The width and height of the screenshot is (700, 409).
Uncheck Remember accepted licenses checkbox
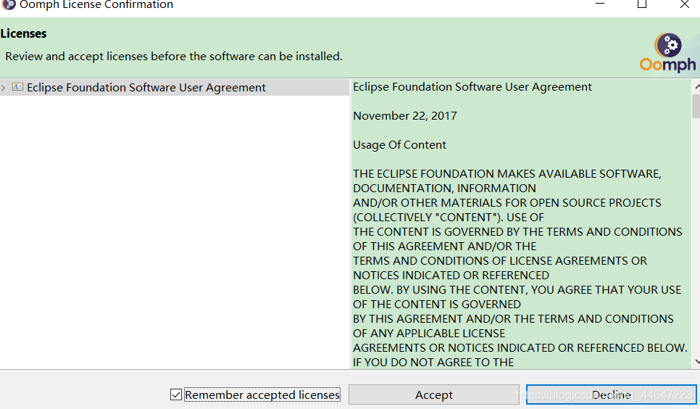(176, 394)
